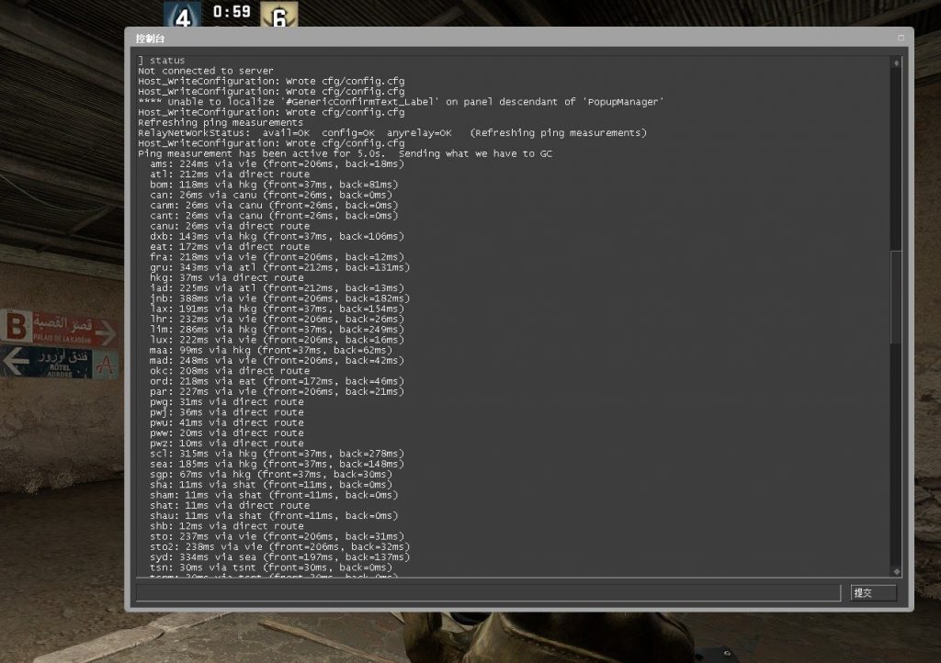Click the 'Unable to localize' warning line
The image size is (941, 663).
[401, 102]
